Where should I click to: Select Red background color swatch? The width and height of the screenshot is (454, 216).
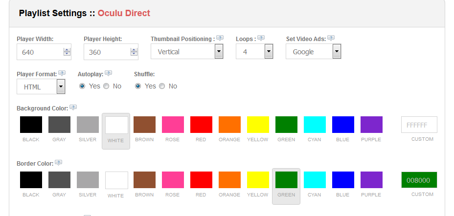point(201,125)
